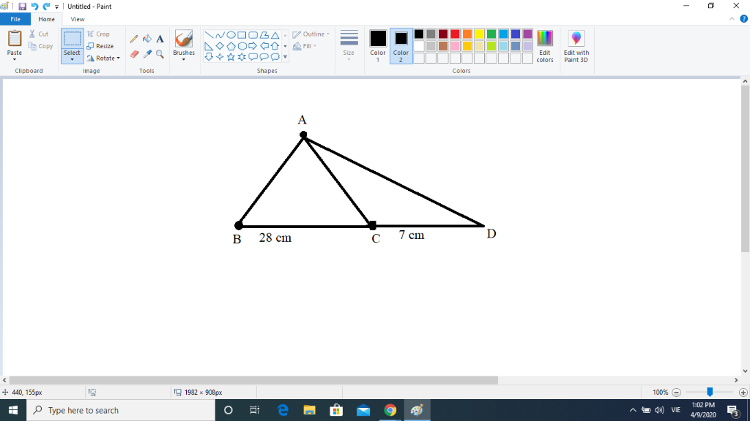This screenshot has width=750, height=421.
Task: Select the Eraser tool
Action: [134, 54]
